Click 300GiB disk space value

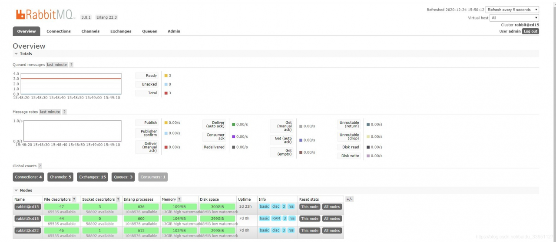217,207
